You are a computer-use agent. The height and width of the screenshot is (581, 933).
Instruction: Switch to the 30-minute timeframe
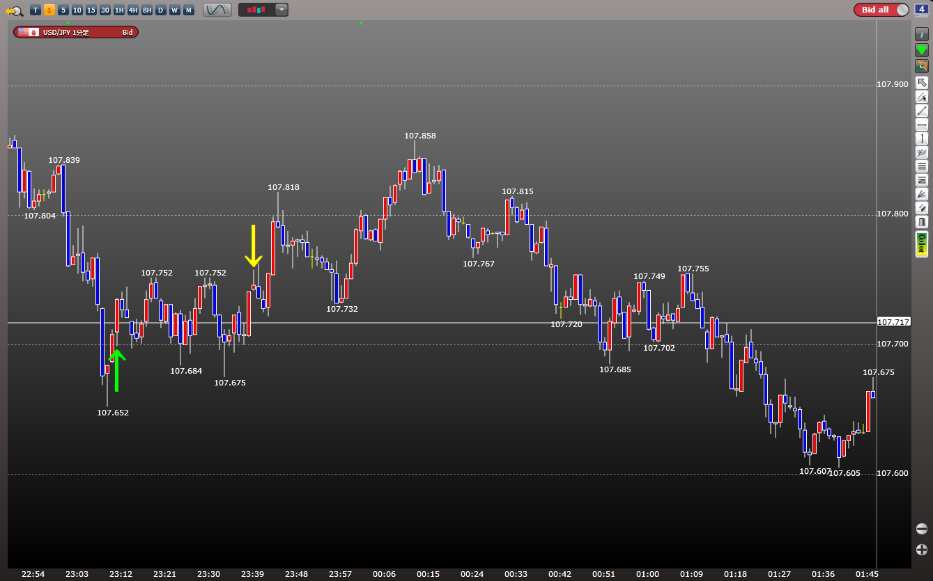coord(105,10)
